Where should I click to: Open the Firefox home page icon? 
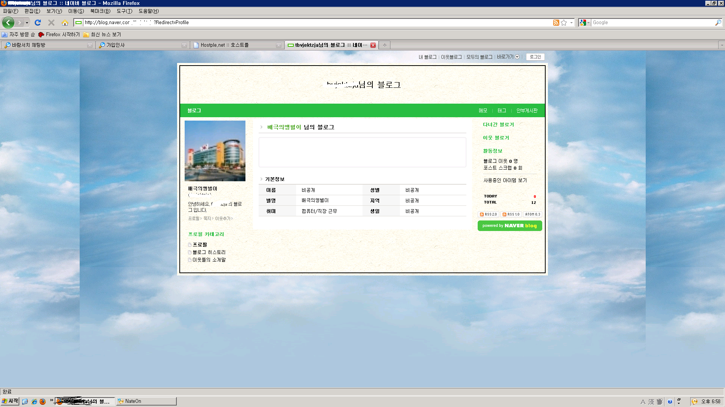click(x=66, y=23)
